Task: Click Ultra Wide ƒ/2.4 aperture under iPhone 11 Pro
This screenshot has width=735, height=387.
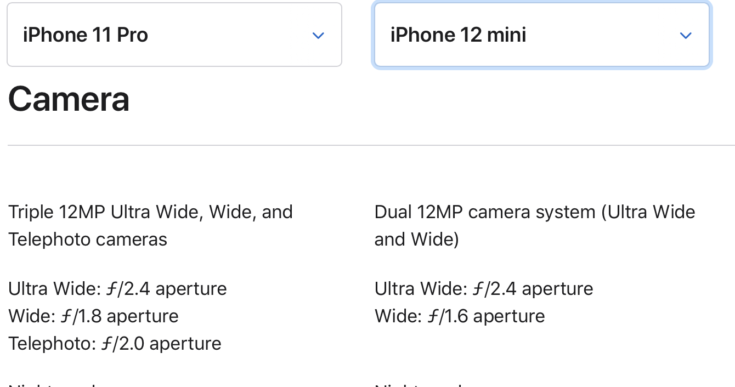Action: click(x=117, y=289)
